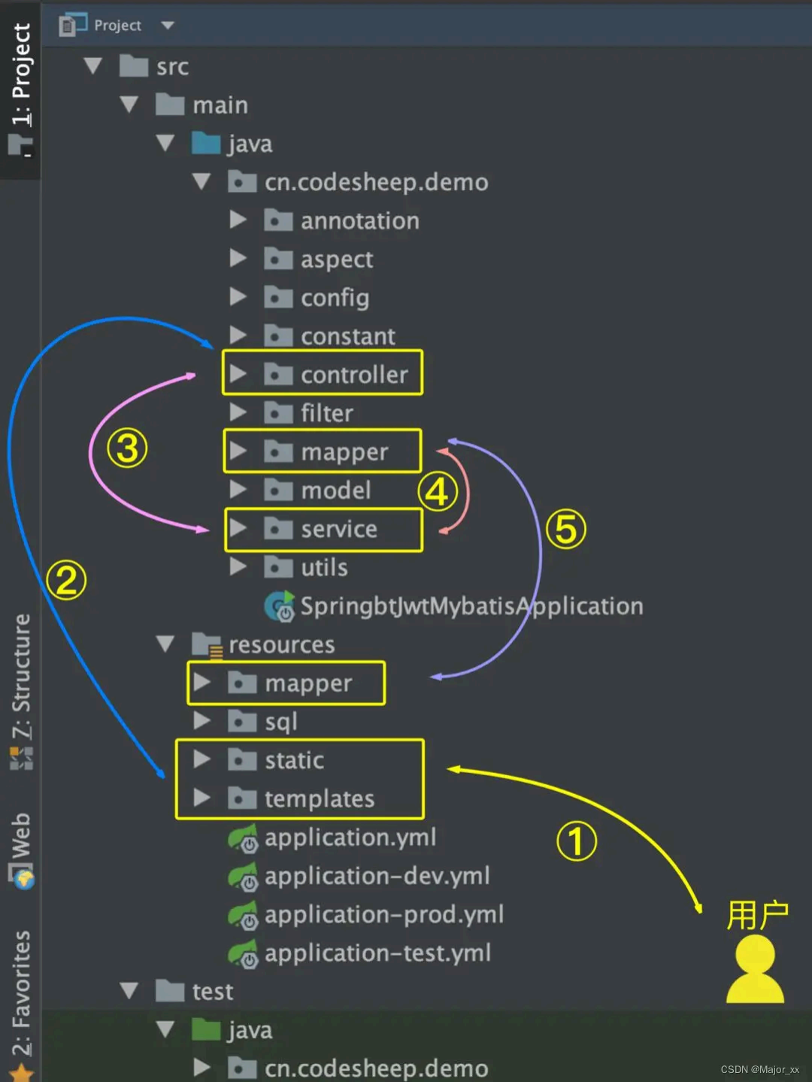Expand the service package arrow
Viewport: 812px width, 1082px height.
click(238, 528)
